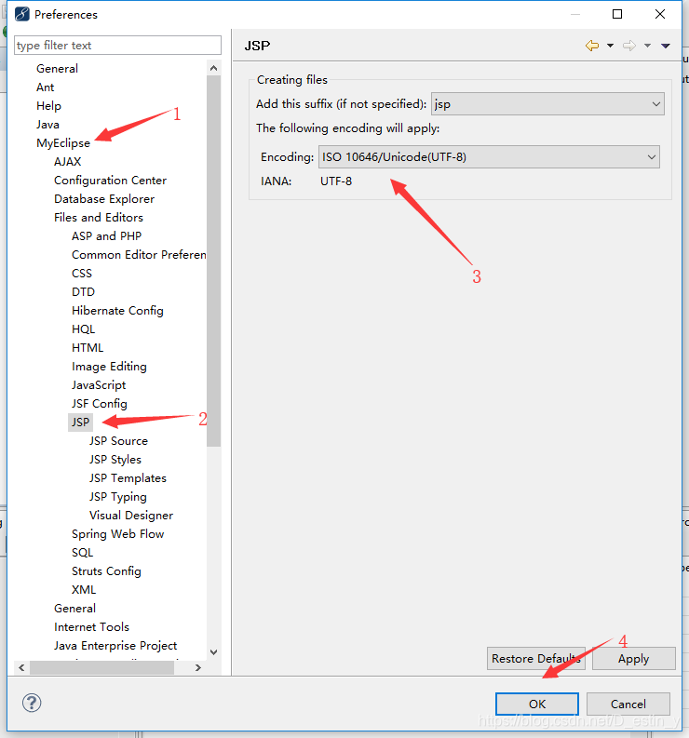Select ASP and PHP entry
Viewport: 689px width, 738px height.
click(x=106, y=235)
